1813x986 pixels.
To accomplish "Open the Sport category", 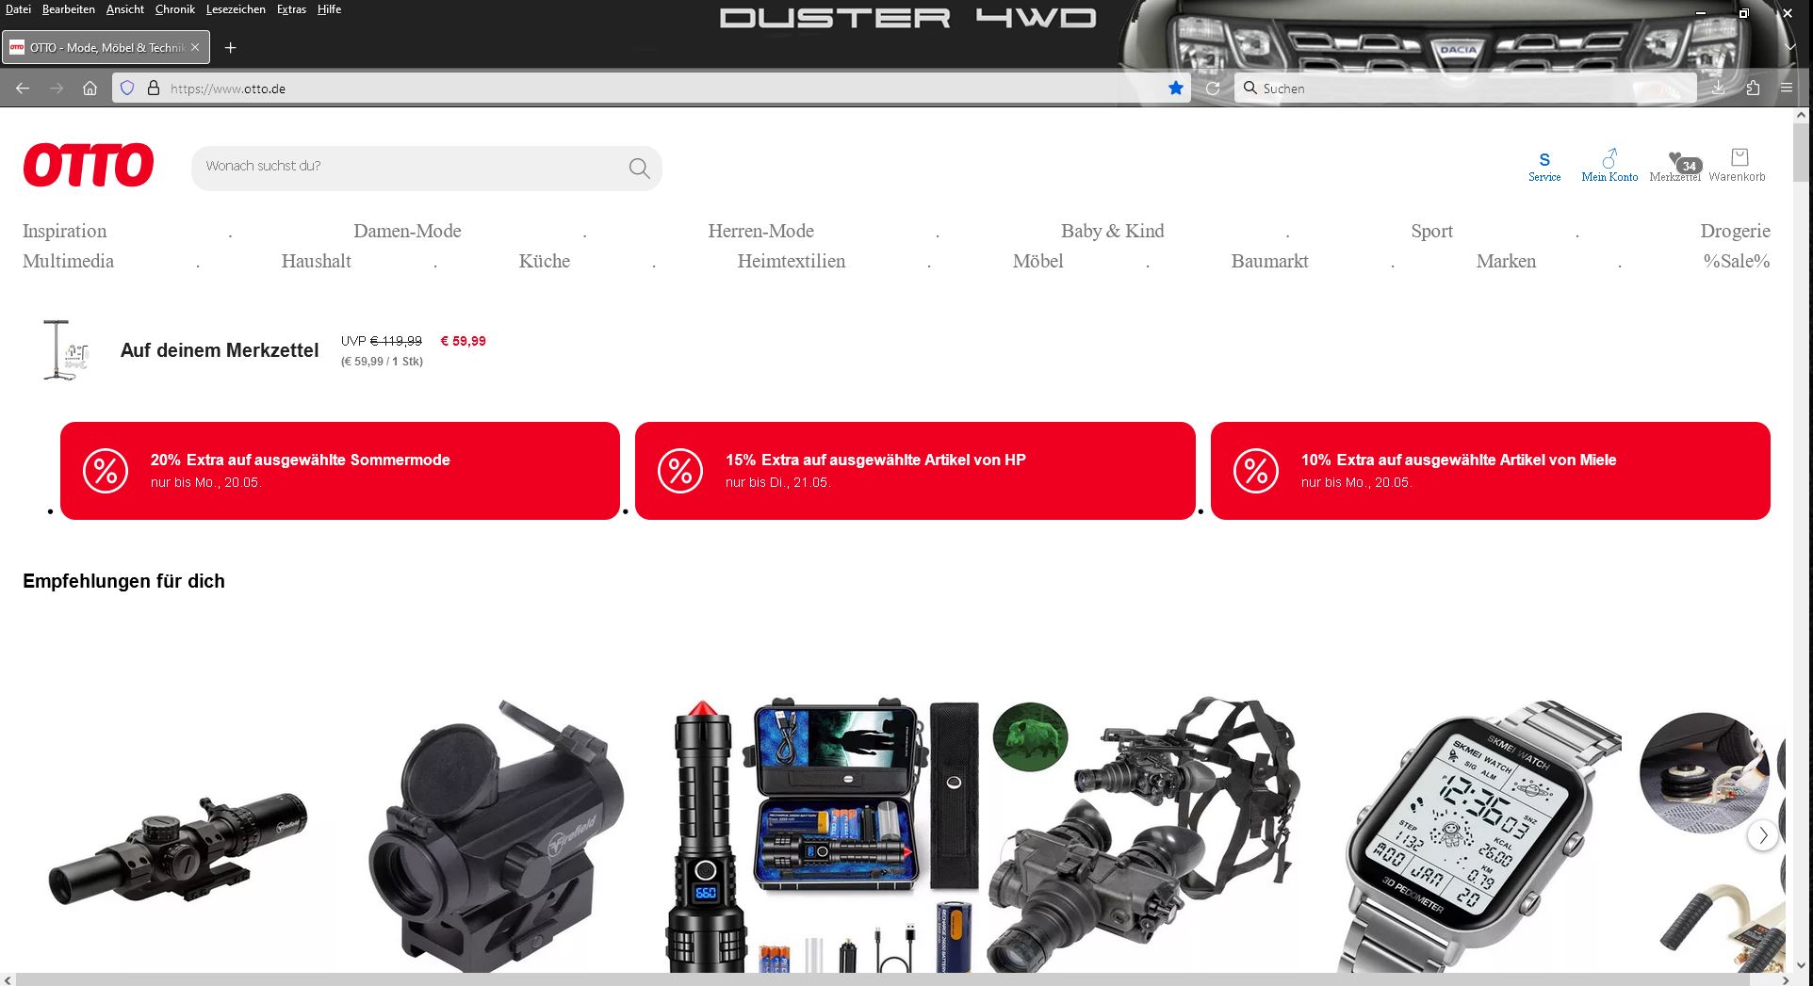I will pyautogui.click(x=1431, y=232).
